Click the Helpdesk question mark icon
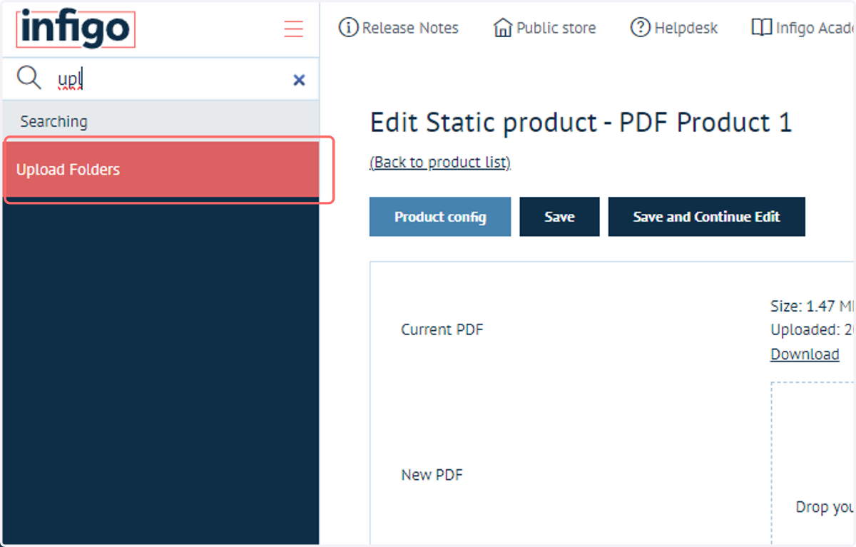This screenshot has height=547, width=856. pos(640,28)
